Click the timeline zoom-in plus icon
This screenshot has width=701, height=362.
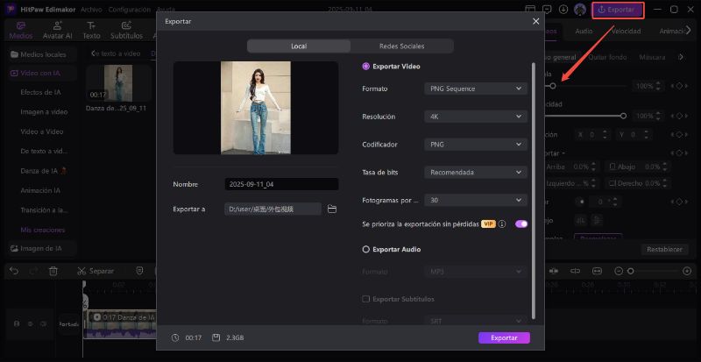[x=687, y=271]
